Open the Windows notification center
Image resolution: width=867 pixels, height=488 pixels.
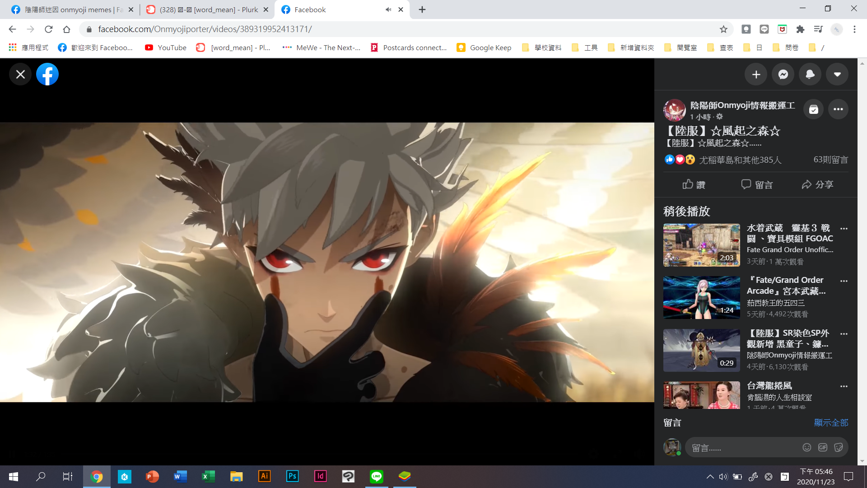pos(848,477)
